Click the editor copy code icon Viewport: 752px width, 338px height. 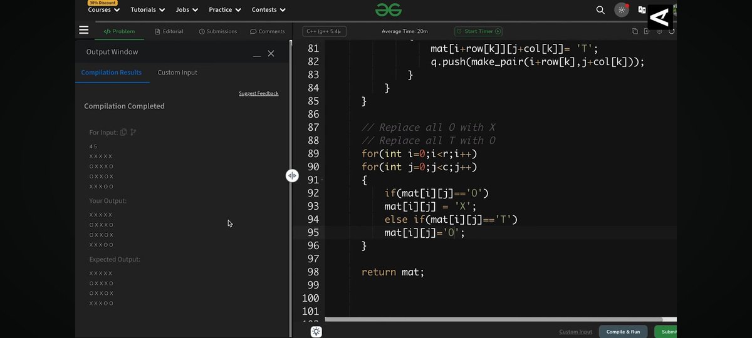635,31
